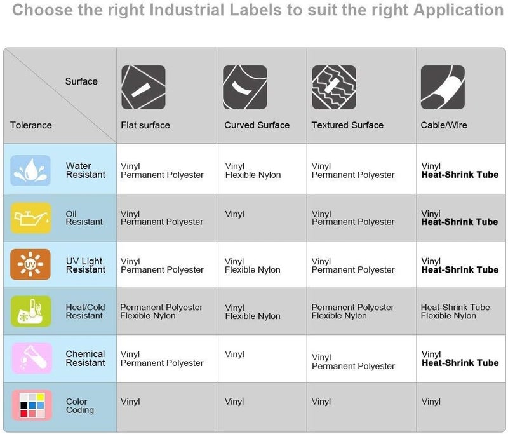
Task: Click the Flat surface icon
Action: 144,87
